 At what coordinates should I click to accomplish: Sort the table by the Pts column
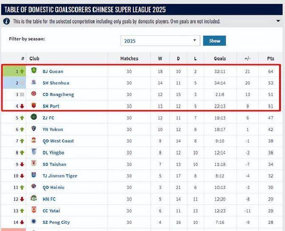271,58
